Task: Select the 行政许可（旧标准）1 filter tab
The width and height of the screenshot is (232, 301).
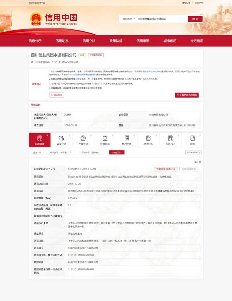Action: click(92, 152)
